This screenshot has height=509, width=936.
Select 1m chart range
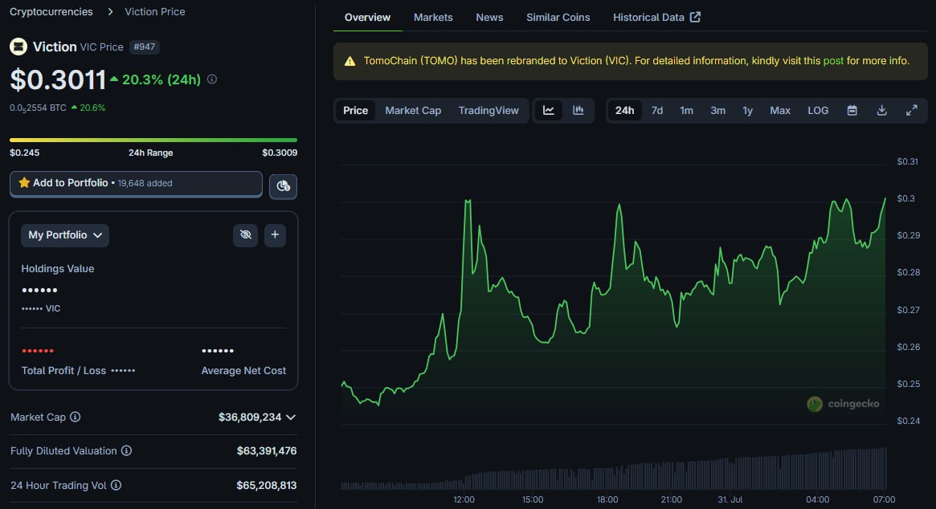(x=686, y=111)
